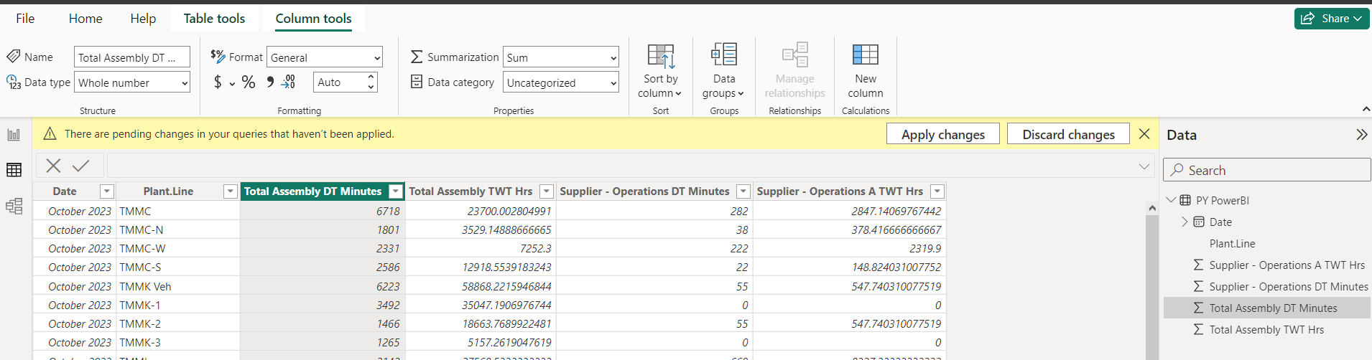1372x360 pixels.
Task: Open filter dropdown on Supplier - Operations DT Minutes
Action: click(743, 191)
